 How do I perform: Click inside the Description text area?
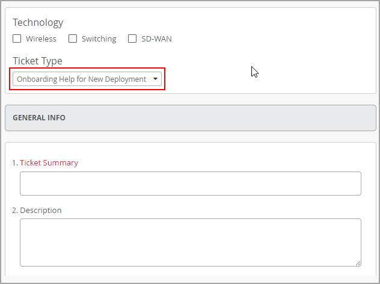point(190,242)
